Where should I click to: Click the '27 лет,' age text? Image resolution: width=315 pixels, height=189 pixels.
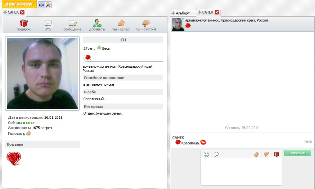pos(89,48)
